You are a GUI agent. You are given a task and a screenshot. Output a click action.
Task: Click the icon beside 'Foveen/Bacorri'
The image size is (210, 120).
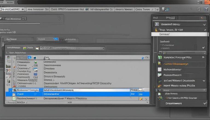tap(159, 75)
